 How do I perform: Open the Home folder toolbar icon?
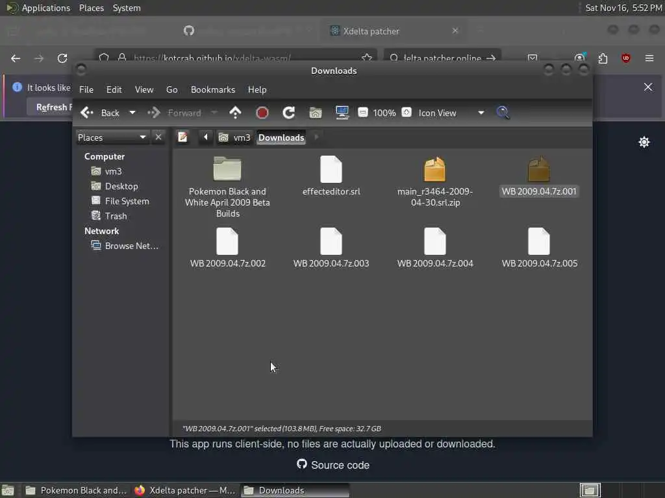(316, 113)
